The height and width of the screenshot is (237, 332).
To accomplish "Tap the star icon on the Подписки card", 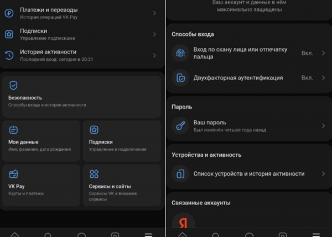I will [x=94, y=130].
